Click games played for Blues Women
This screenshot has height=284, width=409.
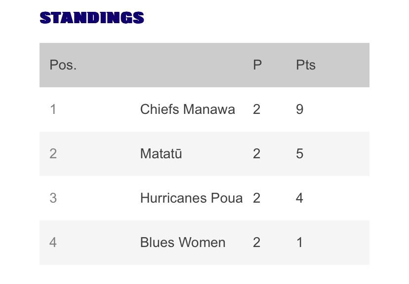pyautogui.click(x=257, y=243)
